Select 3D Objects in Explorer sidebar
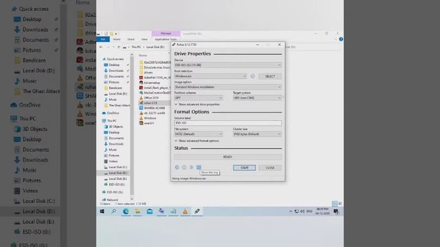 click(115, 126)
